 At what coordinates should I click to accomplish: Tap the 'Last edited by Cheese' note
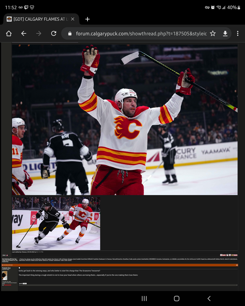(28, 252)
